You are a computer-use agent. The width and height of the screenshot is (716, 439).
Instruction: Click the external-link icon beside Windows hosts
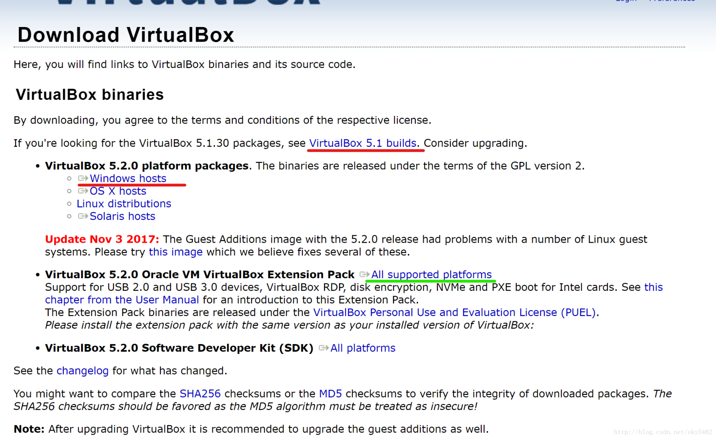pos(83,178)
